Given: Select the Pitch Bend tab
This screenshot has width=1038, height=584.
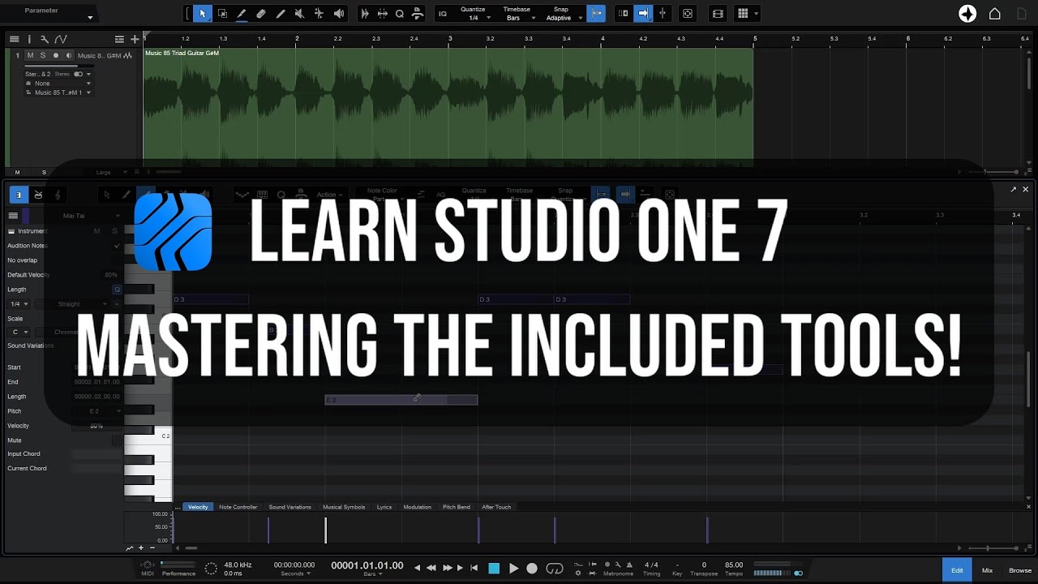Looking at the screenshot, I should tap(457, 507).
